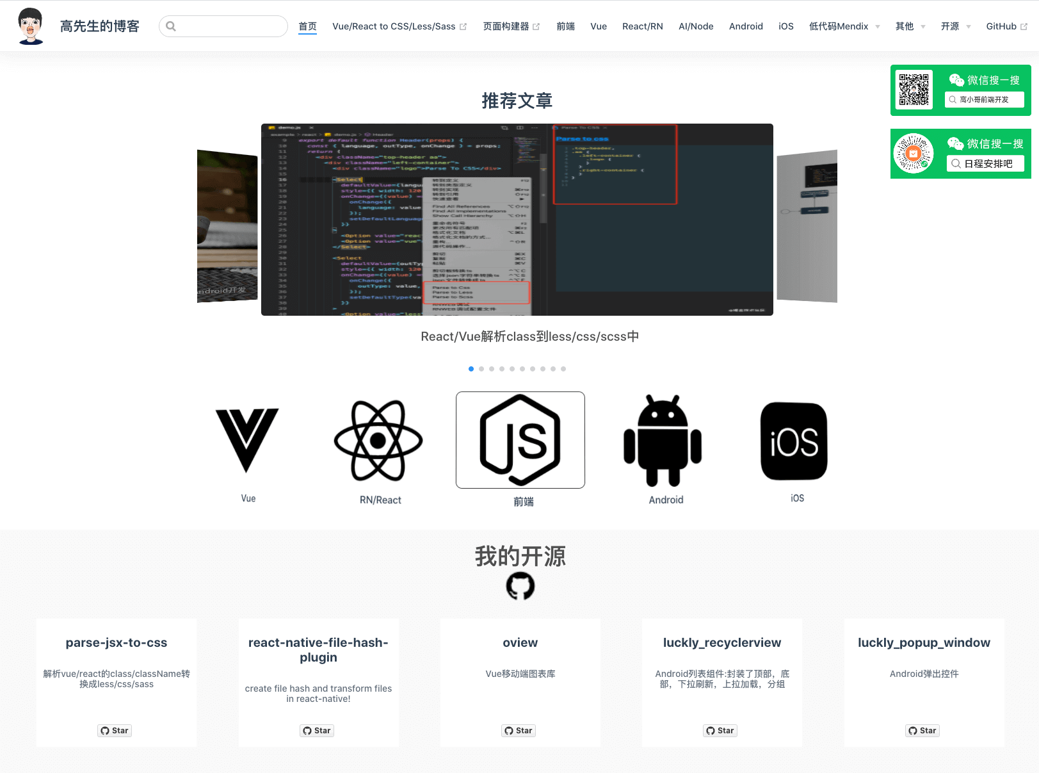Screen dimensions: 1039x773
Task: Open luckly_recyclerview project title
Action: [722, 642]
